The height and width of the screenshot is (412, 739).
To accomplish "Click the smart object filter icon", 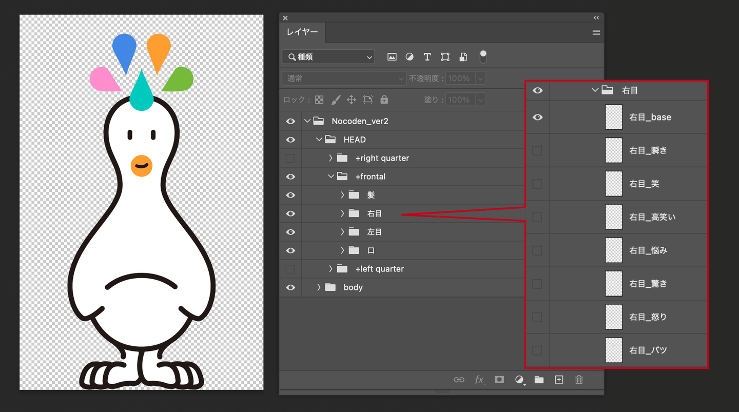I will (463, 57).
